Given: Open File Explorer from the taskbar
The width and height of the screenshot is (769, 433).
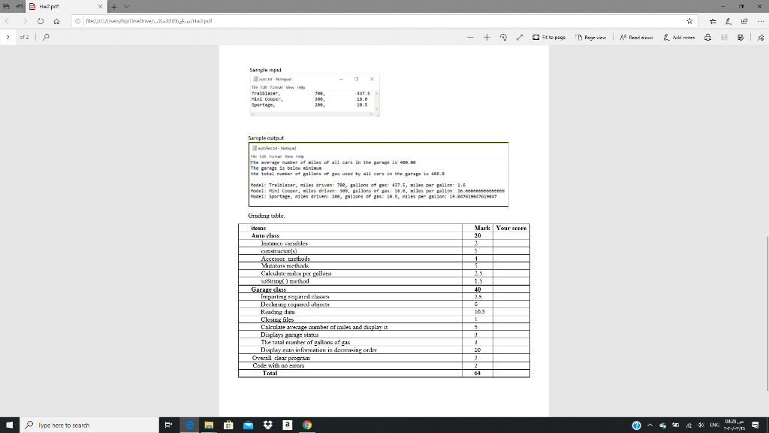Looking at the screenshot, I should (209, 425).
